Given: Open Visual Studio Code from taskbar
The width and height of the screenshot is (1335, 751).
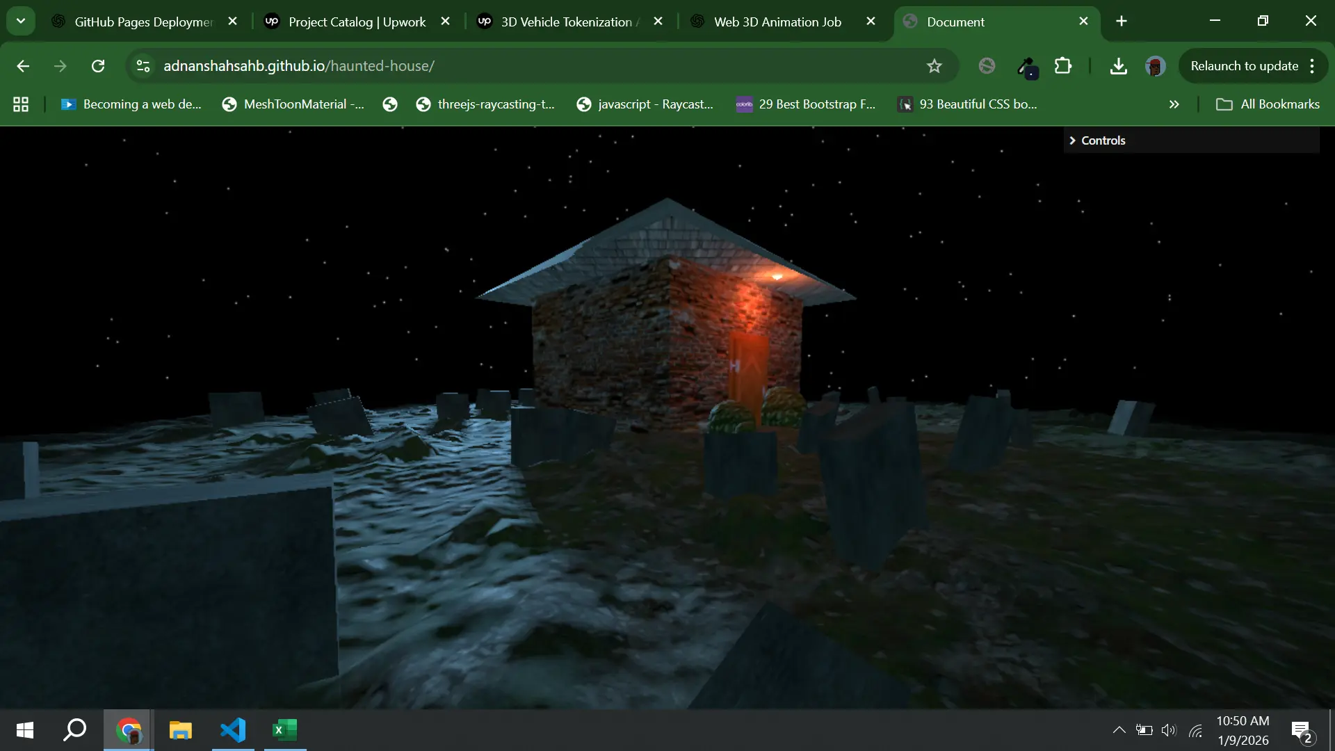Looking at the screenshot, I should tap(233, 730).
